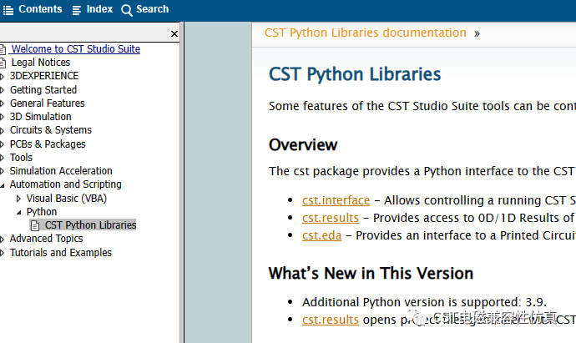Click the Index lines icon
Image resolution: width=576 pixels, height=343 pixels.
[x=77, y=10]
